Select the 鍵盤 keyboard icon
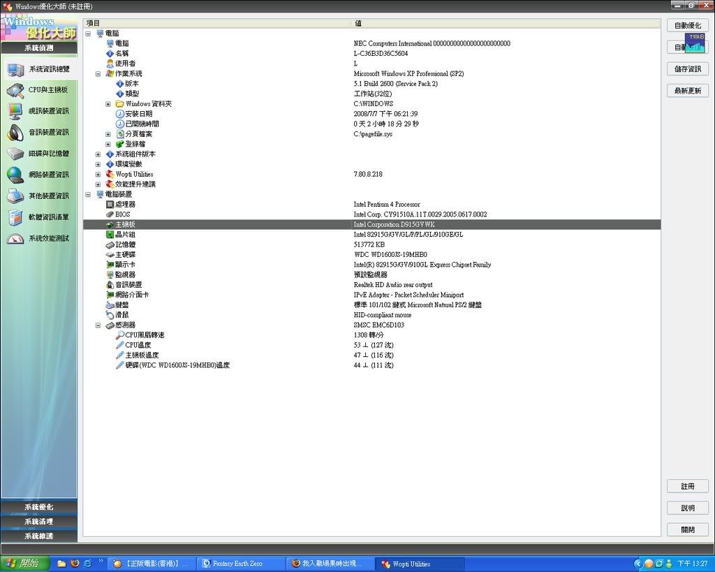 [x=110, y=305]
